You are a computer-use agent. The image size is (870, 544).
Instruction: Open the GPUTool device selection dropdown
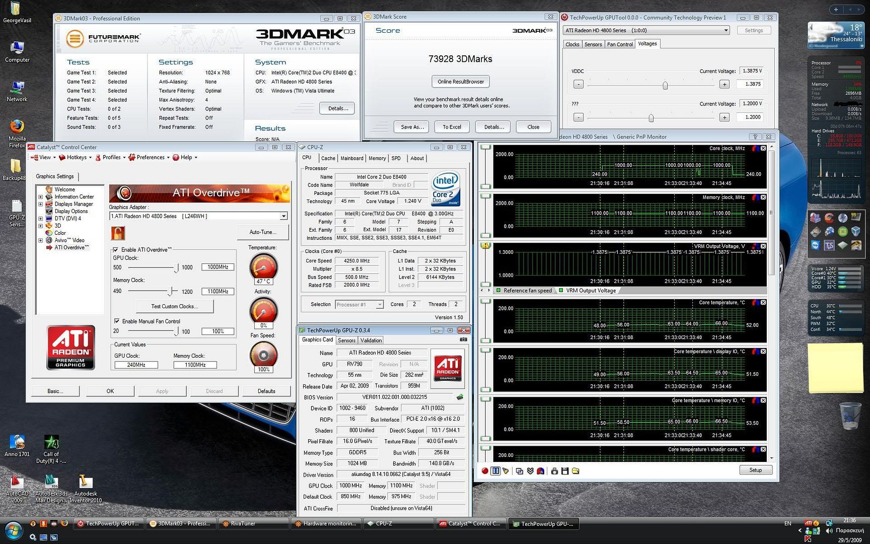coord(726,30)
